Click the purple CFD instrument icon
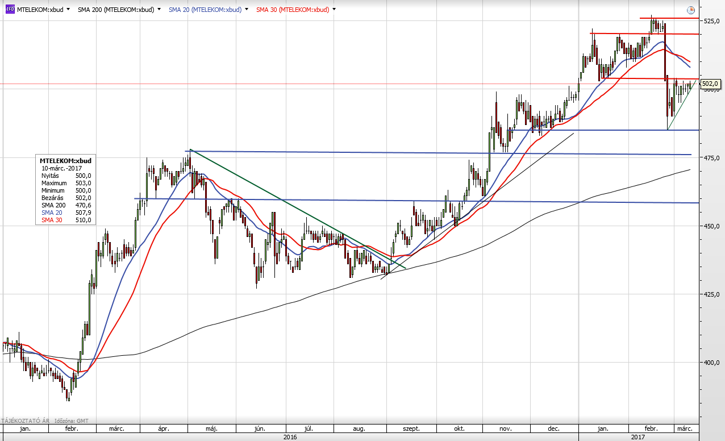 [x=10, y=10]
